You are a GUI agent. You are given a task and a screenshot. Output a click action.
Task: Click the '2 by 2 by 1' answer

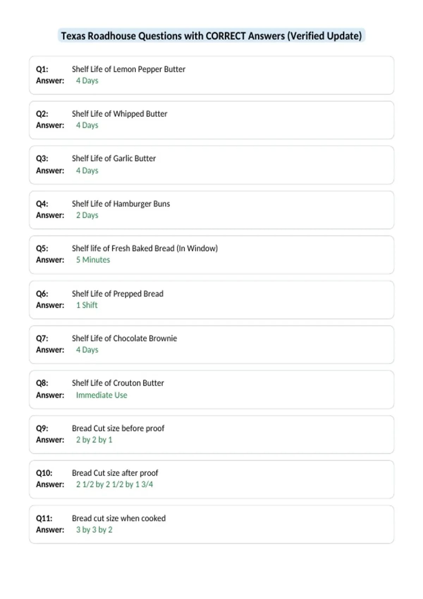click(94, 440)
